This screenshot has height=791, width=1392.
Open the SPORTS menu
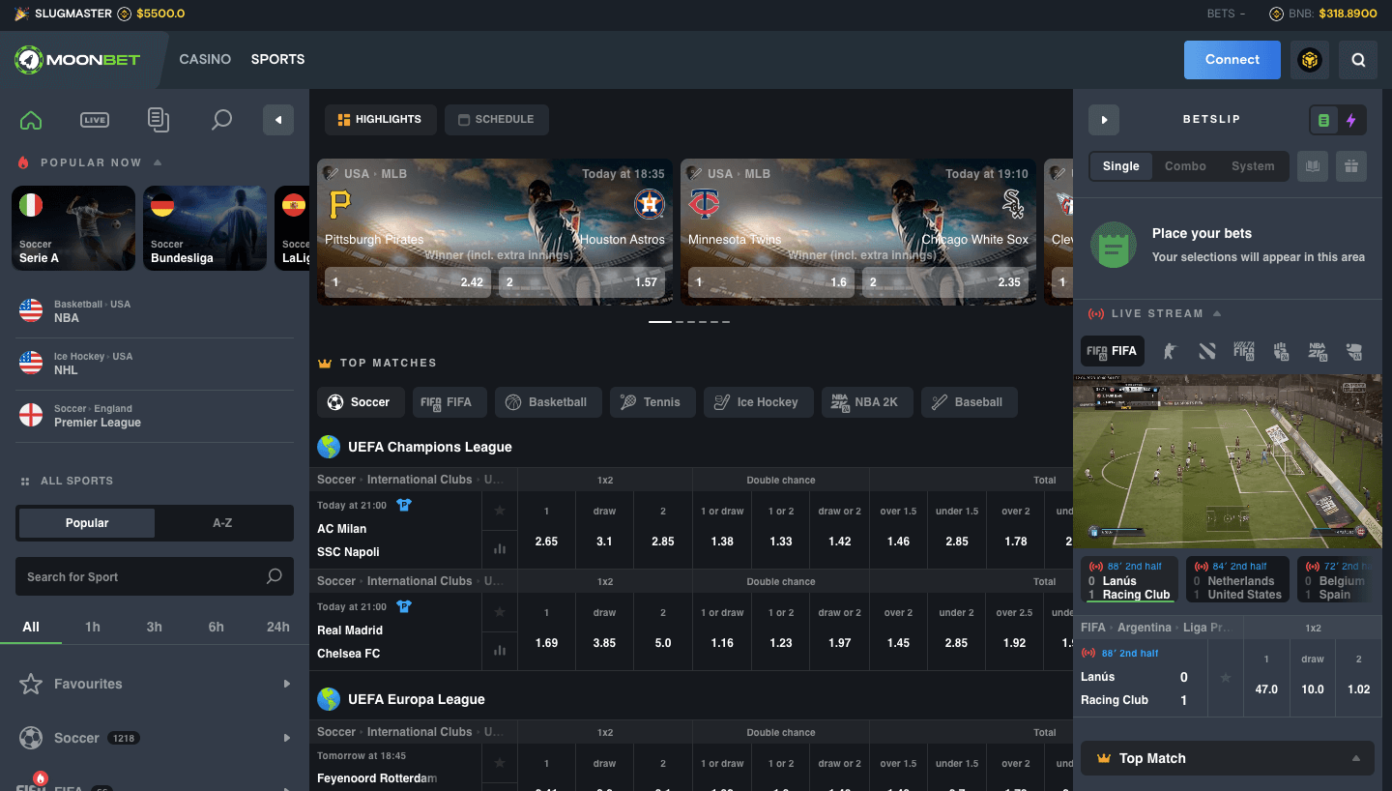(x=277, y=60)
